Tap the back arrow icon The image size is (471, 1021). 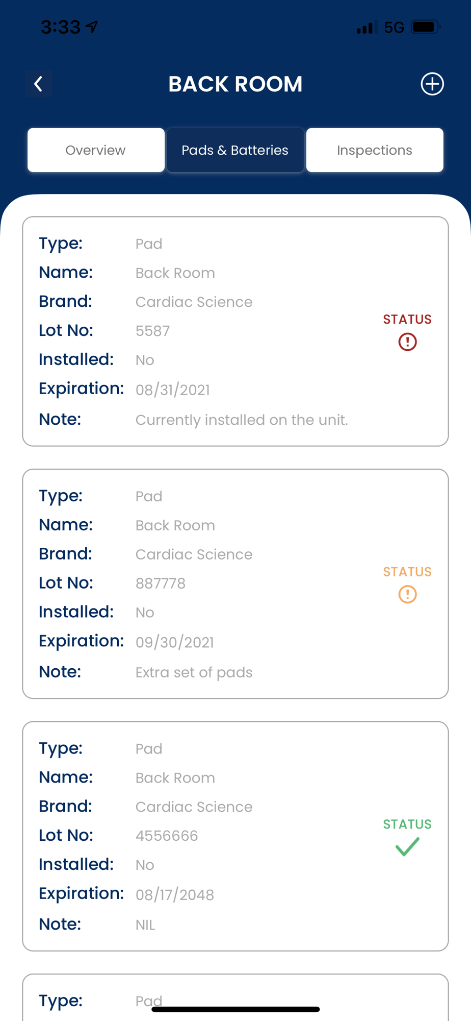click(x=38, y=84)
